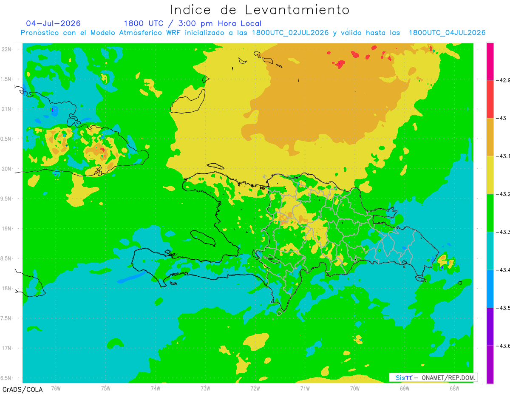Click the legend value '-43.4'

point(504,270)
